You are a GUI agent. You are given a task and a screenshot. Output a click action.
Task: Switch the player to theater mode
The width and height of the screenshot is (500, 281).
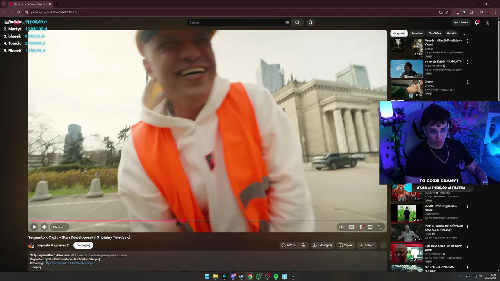[x=370, y=227]
